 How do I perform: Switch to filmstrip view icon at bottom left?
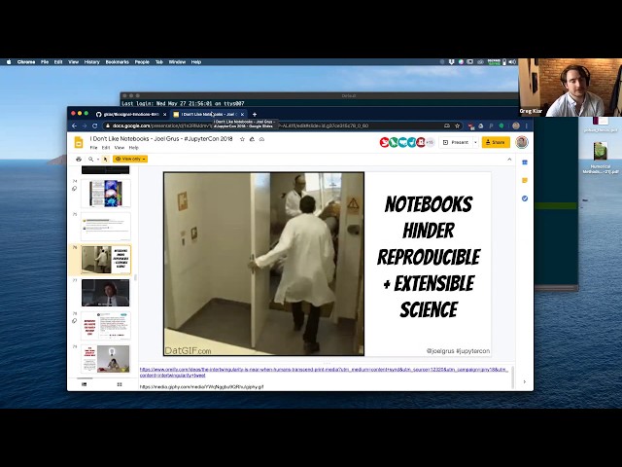[85, 384]
